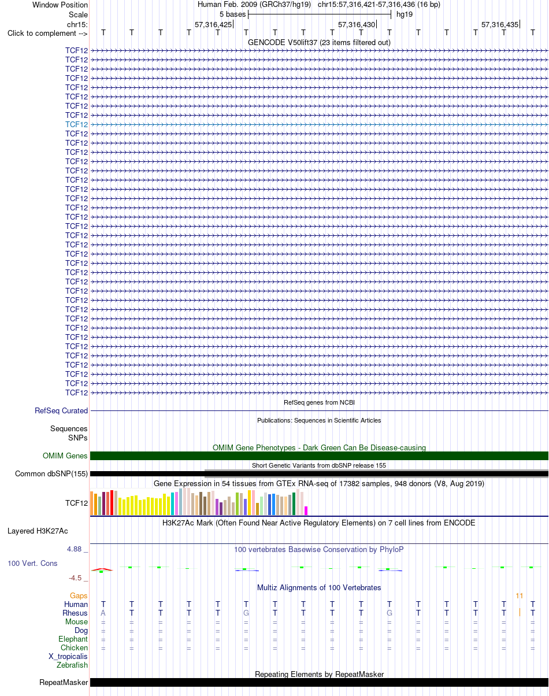
Task: Select the X_tropicalis species row label
Action: (x=69, y=657)
